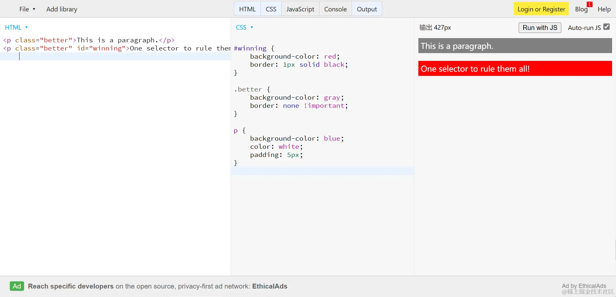This screenshot has width=616, height=297.
Task: Toggle the JavaScript panel tab
Action: point(300,9)
